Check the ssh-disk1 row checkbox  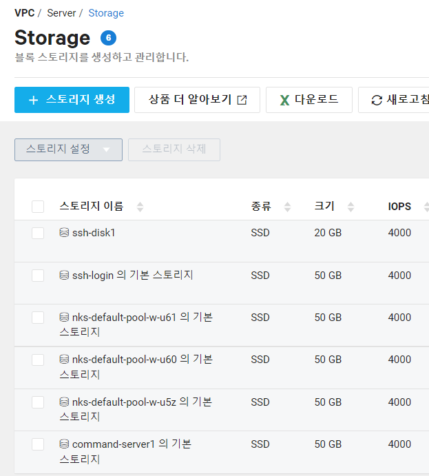click(x=38, y=233)
